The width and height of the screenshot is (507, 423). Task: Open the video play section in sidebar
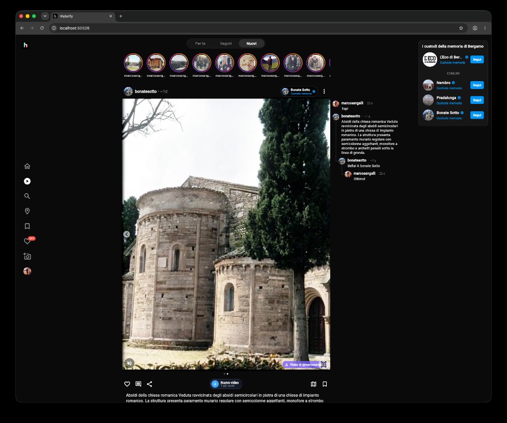tap(27, 181)
